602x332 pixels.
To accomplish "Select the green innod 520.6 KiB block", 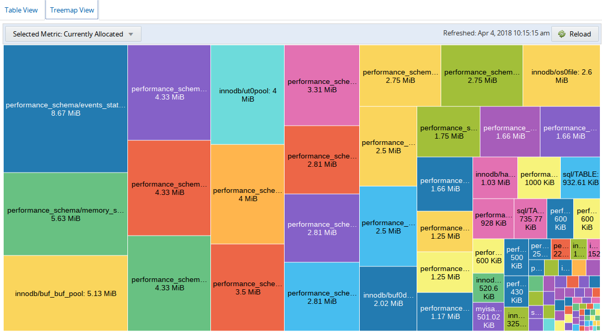I will click(488, 288).
